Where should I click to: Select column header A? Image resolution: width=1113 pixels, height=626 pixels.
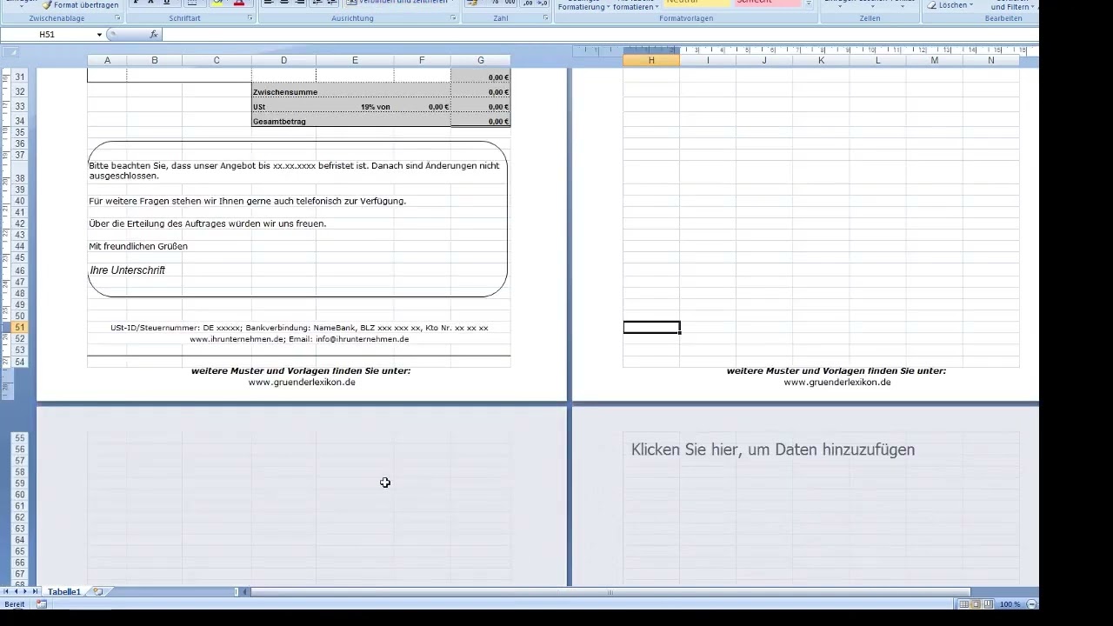[x=107, y=60]
